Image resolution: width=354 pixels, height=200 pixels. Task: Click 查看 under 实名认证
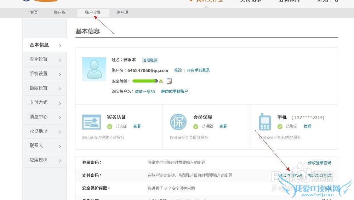pyautogui.click(x=137, y=126)
